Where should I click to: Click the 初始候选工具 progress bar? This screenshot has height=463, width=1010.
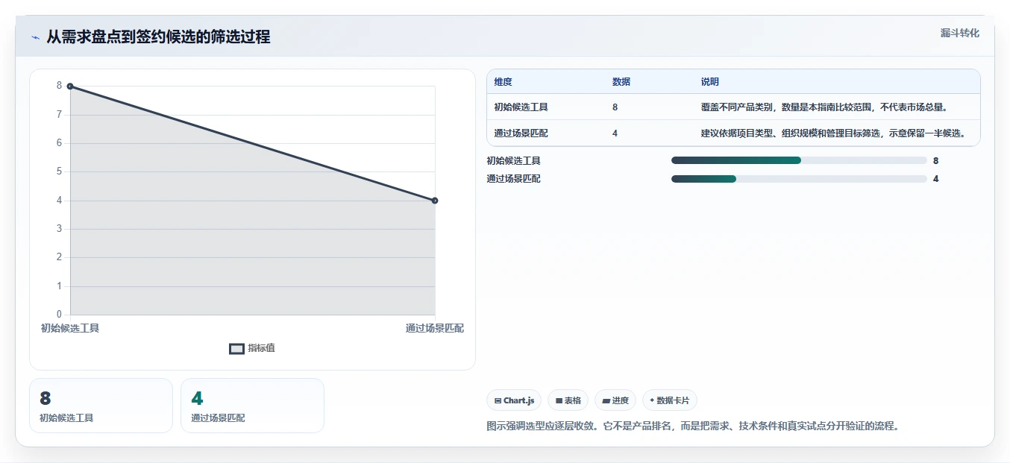pyautogui.click(x=799, y=160)
